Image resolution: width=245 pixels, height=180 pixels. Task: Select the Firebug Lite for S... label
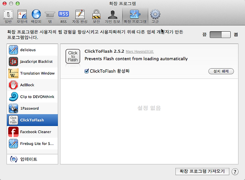[x=37, y=144]
